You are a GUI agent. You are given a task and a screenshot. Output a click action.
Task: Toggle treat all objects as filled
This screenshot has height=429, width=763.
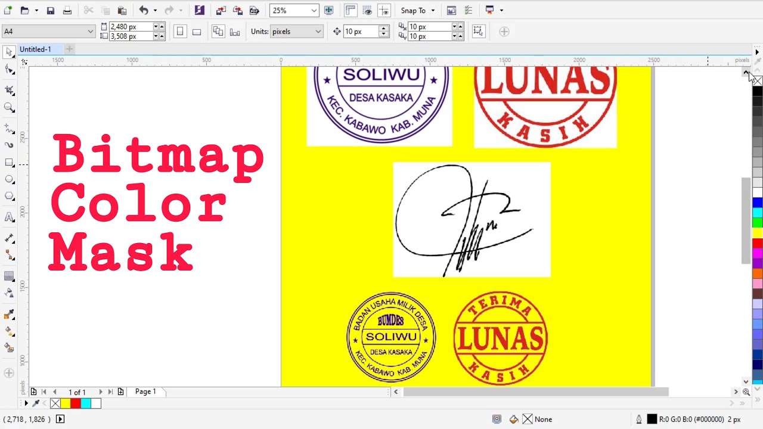point(478,32)
